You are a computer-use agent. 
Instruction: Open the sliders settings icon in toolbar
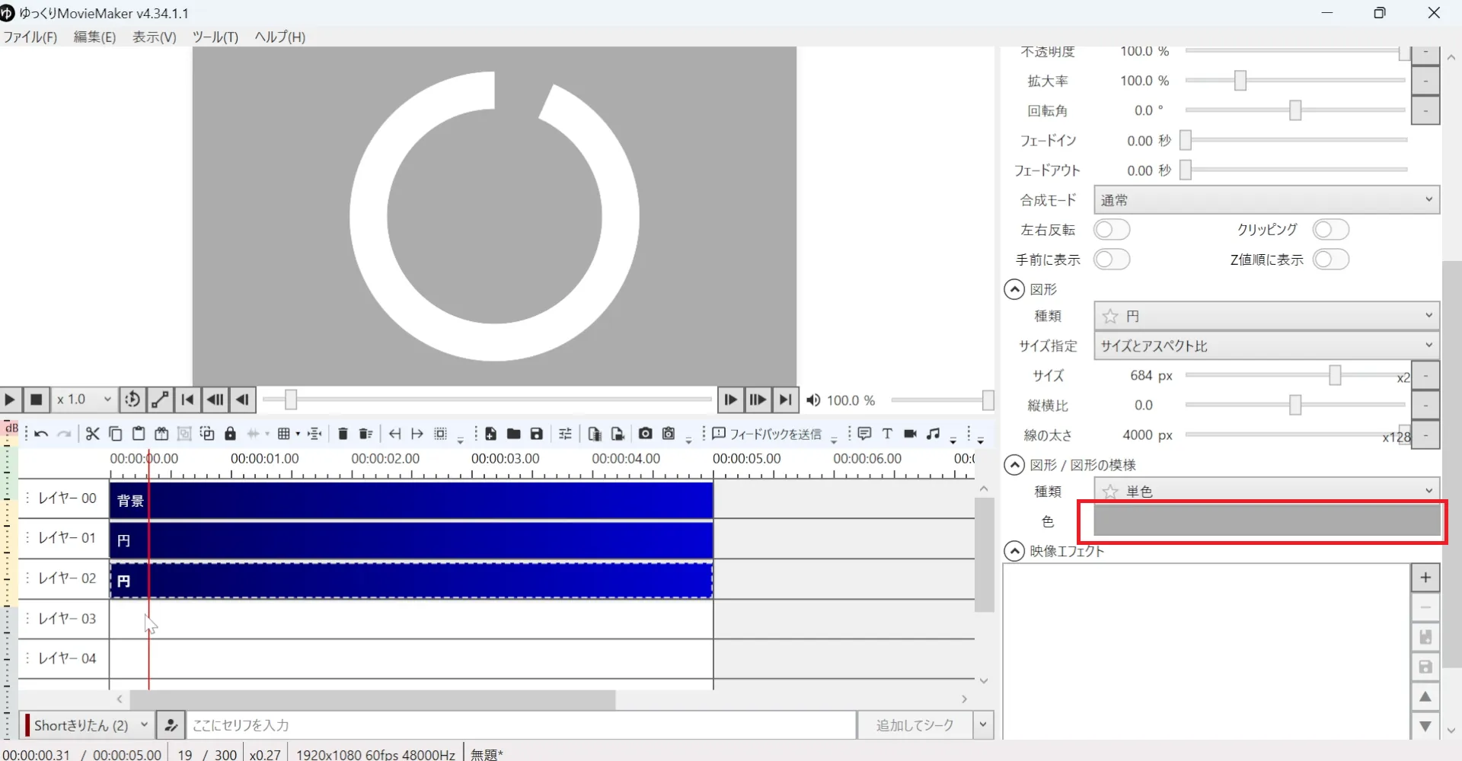pos(565,434)
